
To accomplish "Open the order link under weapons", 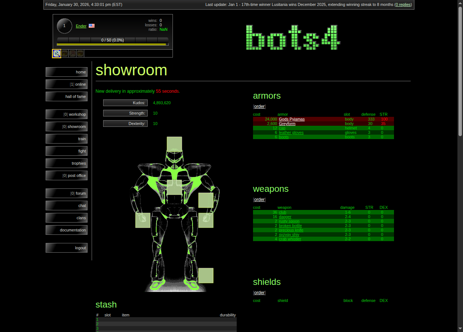I will point(259,200).
